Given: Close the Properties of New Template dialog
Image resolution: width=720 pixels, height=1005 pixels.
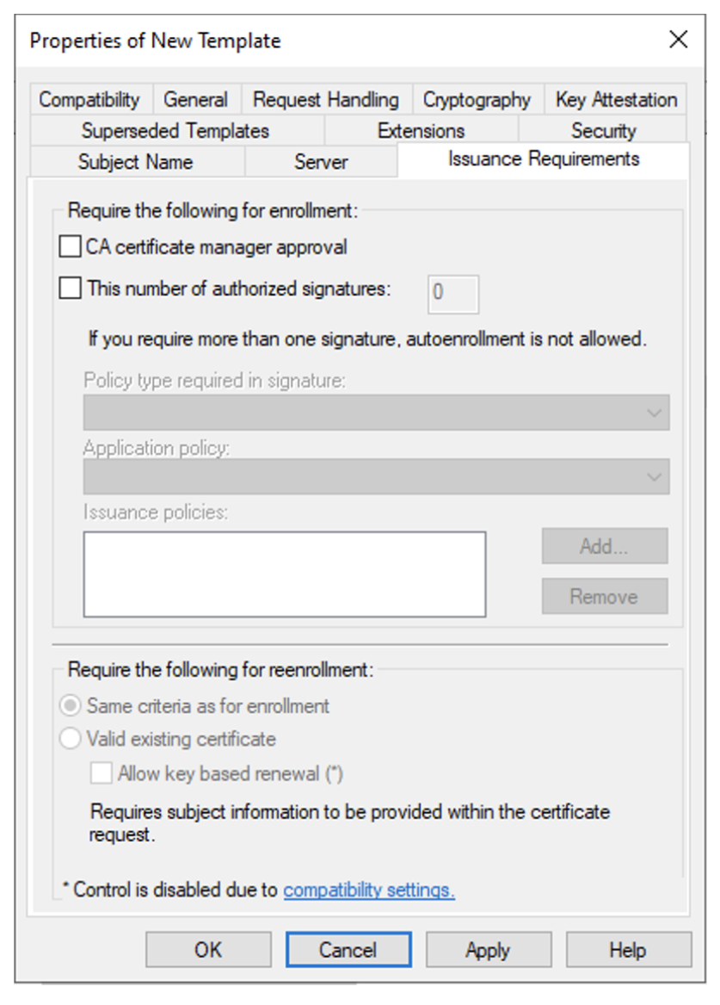Looking at the screenshot, I should point(678,40).
